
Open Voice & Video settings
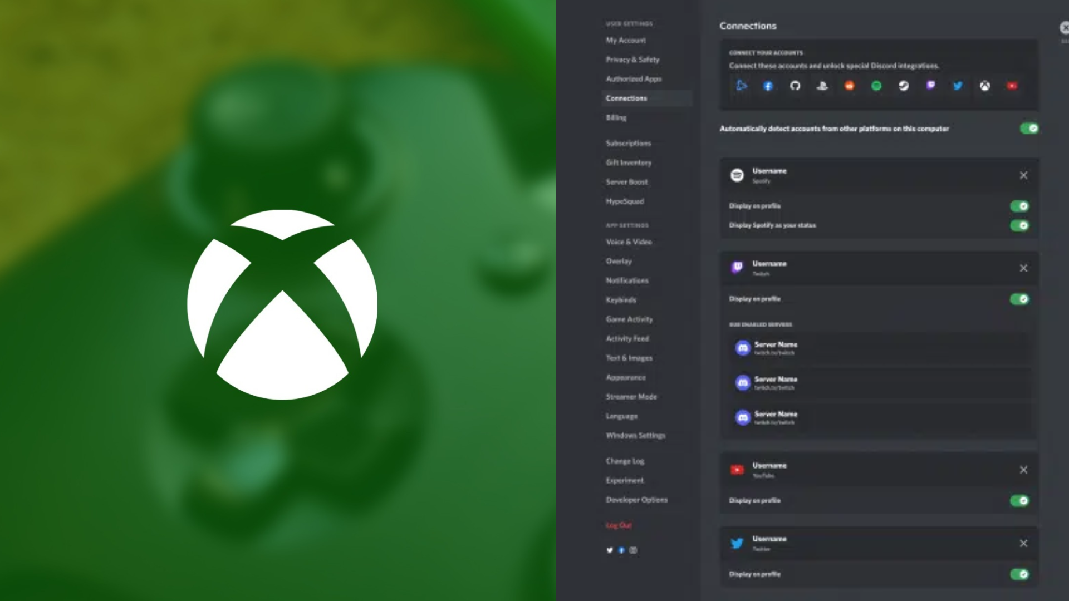click(629, 242)
